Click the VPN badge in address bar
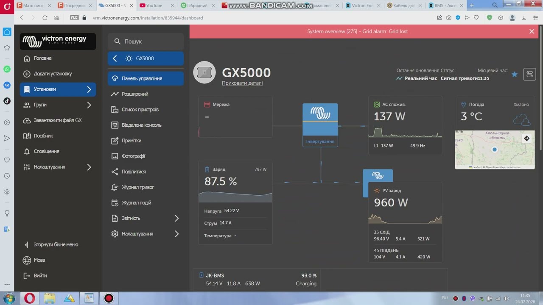Image resolution: width=543 pixels, height=305 pixels. coord(74,18)
